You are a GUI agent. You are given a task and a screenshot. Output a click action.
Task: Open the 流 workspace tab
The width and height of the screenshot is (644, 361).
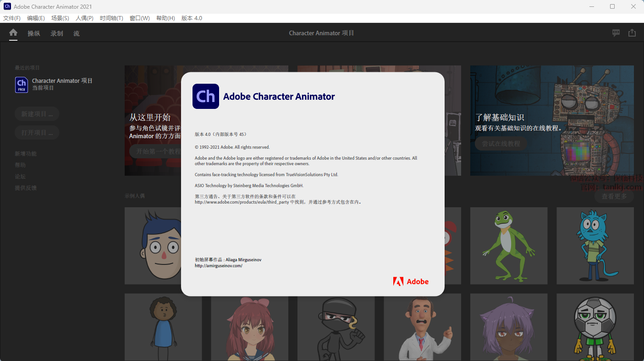tap(77, 33)
